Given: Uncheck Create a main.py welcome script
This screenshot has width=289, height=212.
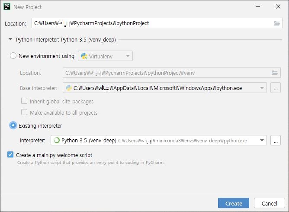Looking at the screenshot, I should [x=10, y=154].
